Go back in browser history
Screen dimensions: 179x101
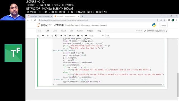[28, 20]
